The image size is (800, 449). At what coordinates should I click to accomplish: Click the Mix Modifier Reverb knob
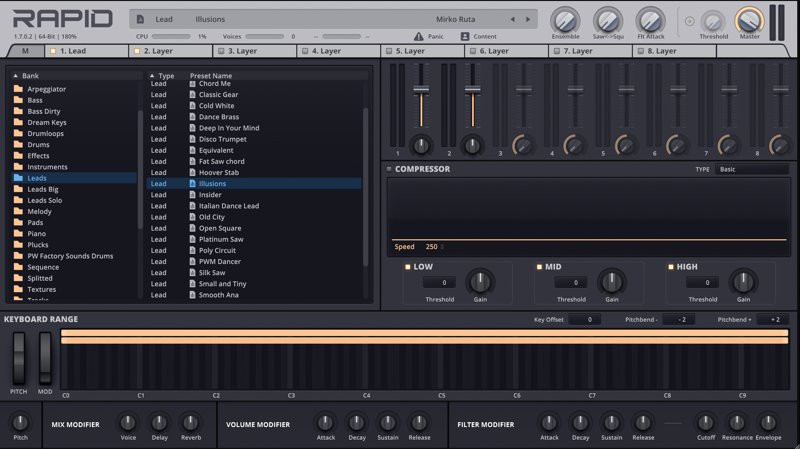190,423
